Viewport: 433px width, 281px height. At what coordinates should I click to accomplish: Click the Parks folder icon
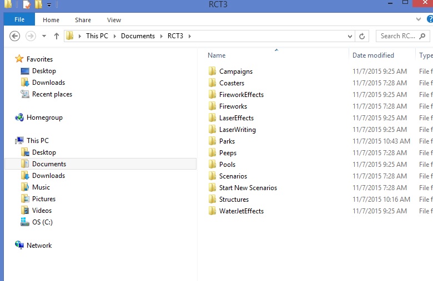212,141
